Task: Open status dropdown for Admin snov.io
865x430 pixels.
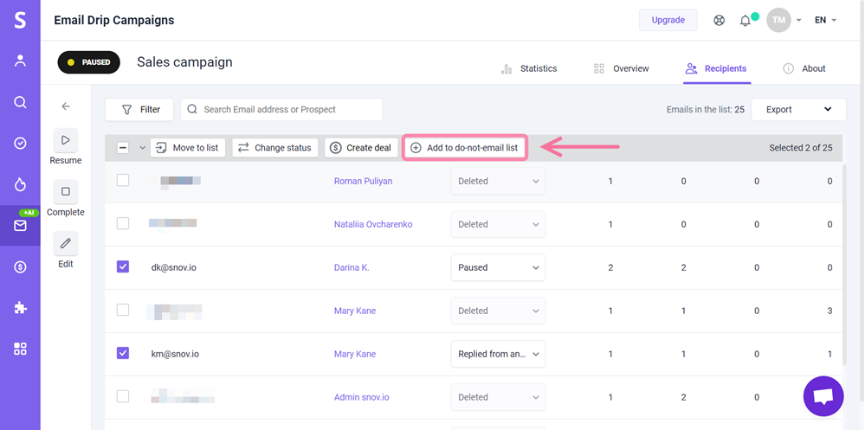Action: click(x=498, y=397)
